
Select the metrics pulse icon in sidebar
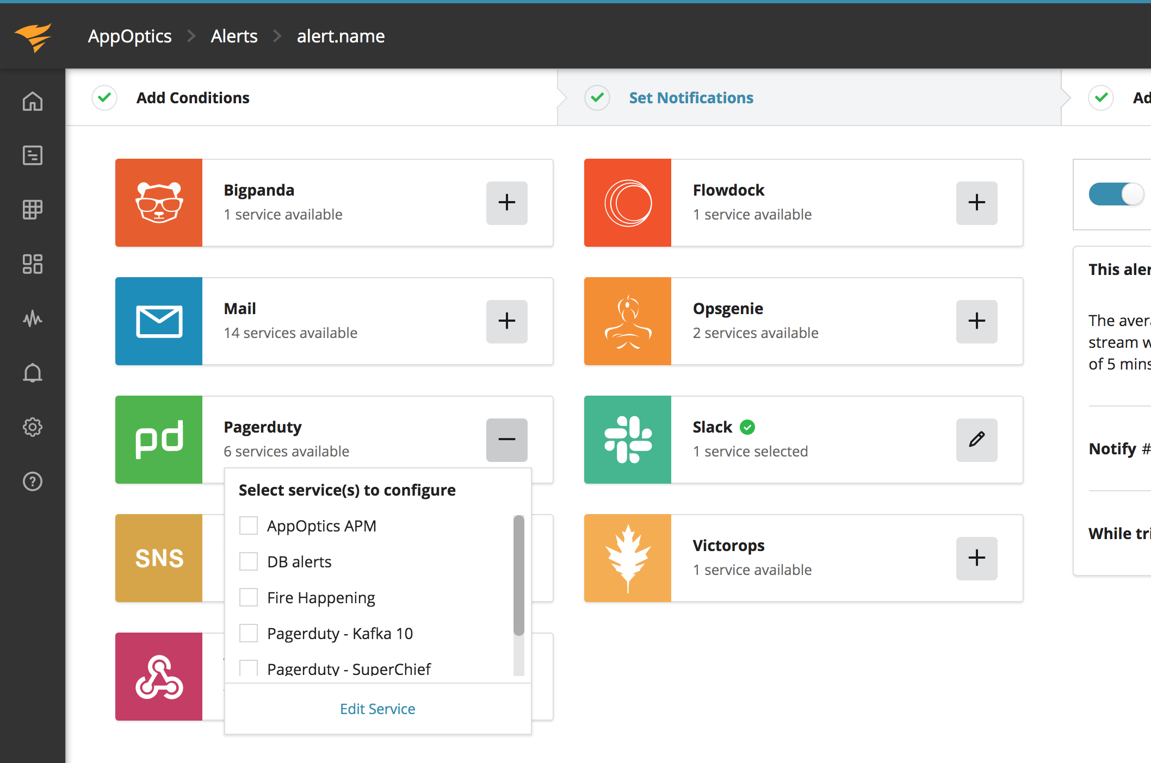click(x=33, y=319)
